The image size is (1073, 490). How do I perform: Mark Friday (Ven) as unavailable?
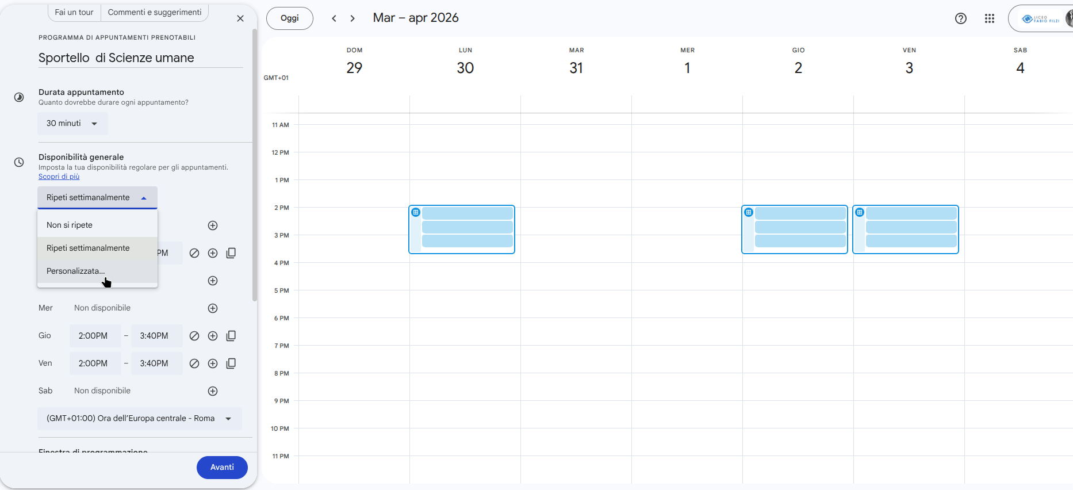pyautogui.click(x=194, y=363)
